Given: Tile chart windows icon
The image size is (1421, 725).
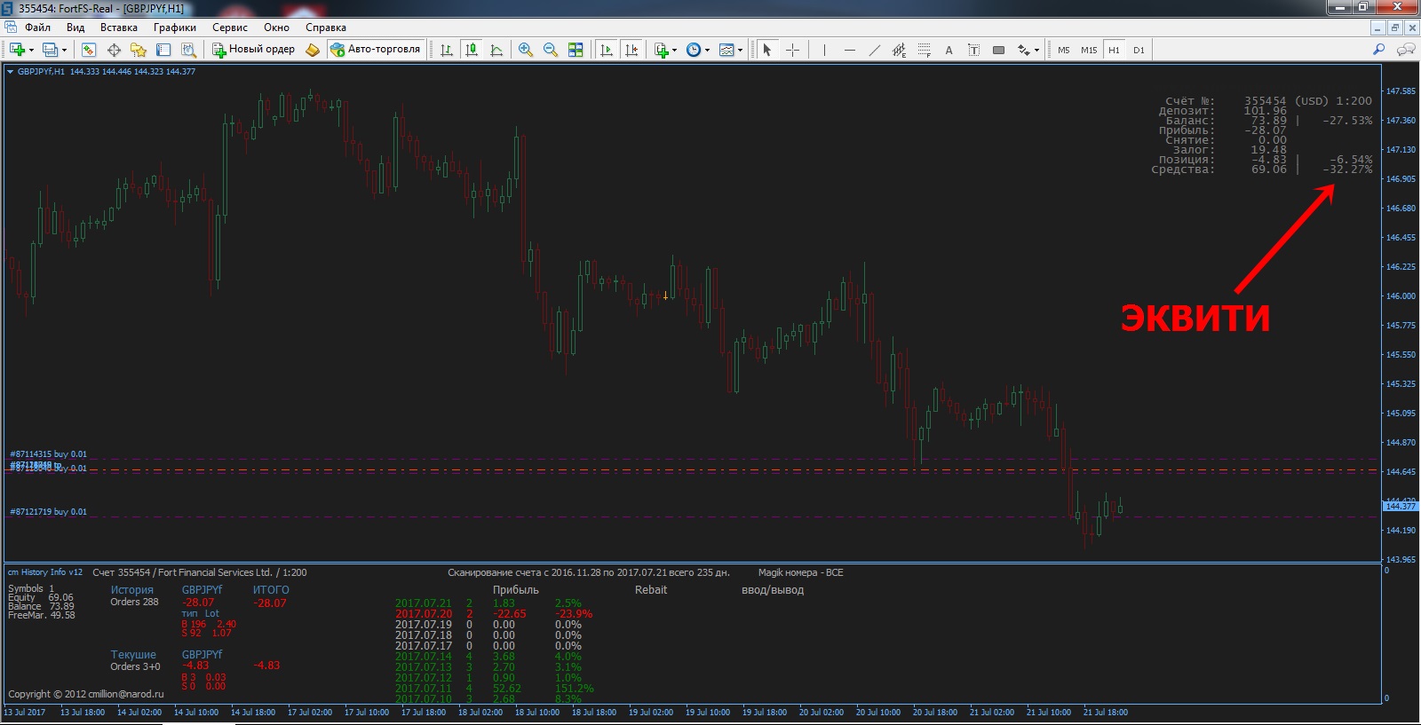Looking at the screenshot, I should (576, 50).
